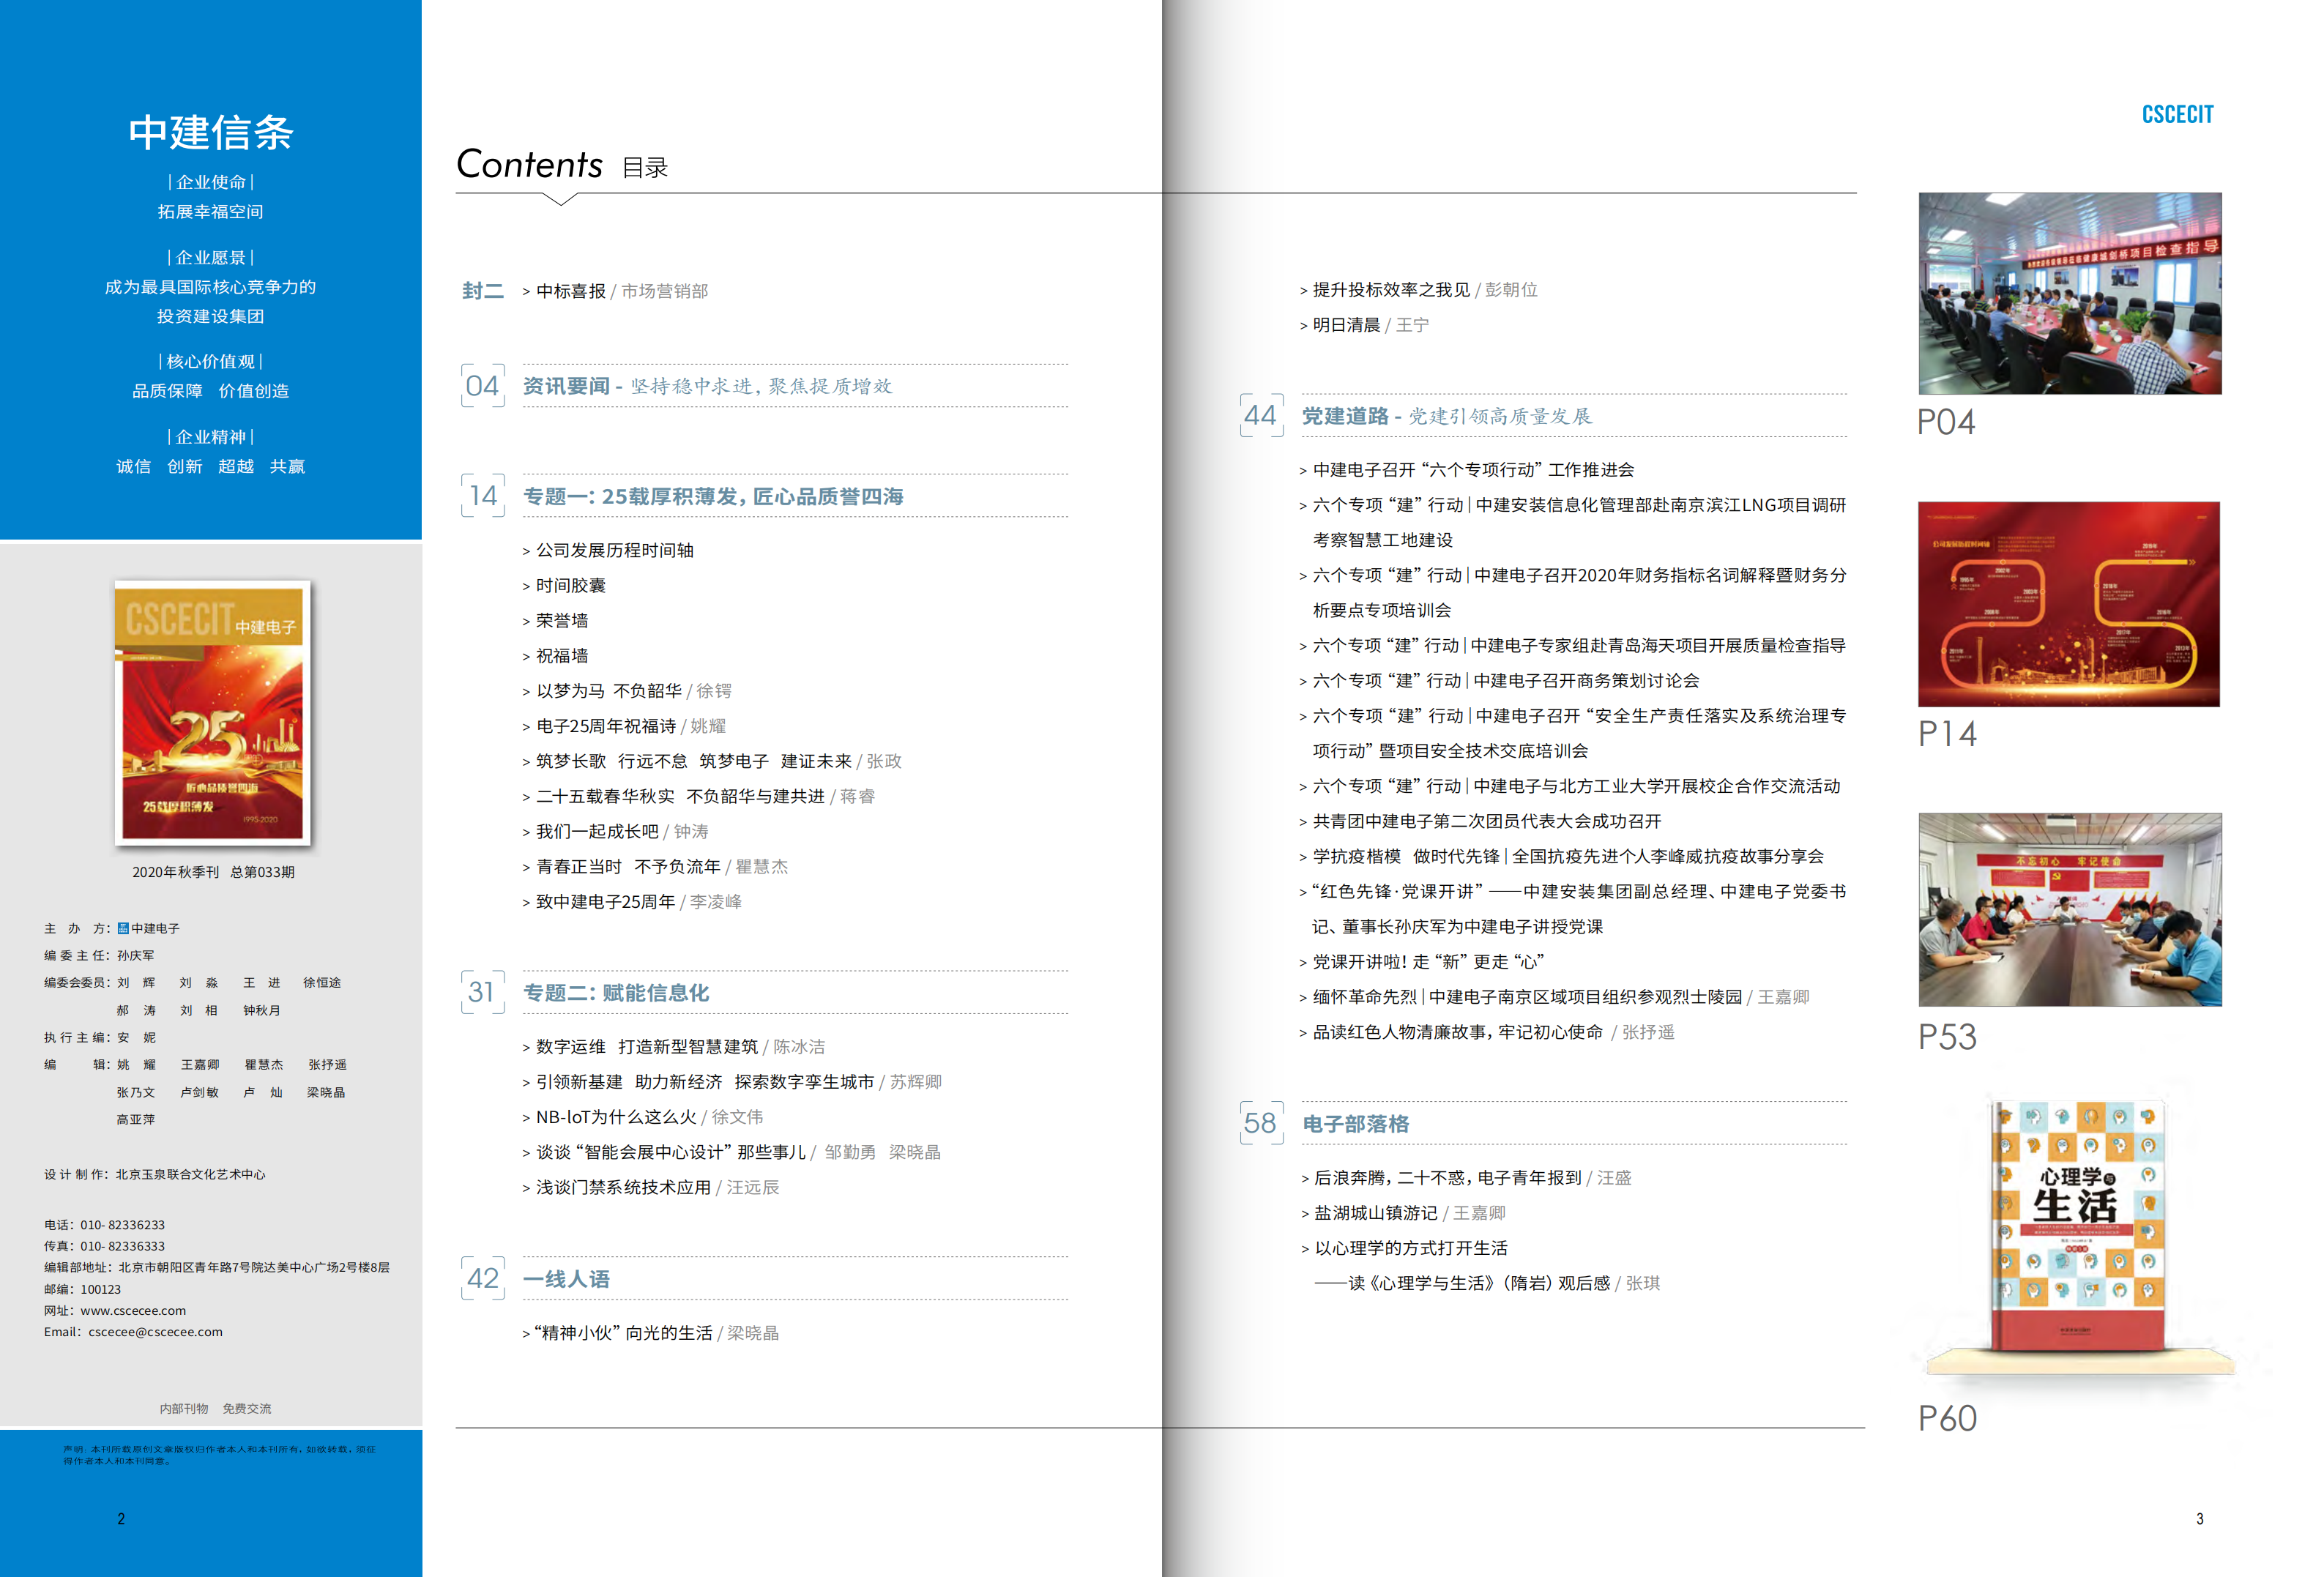2324x1577 pixels.
Task: Click the 中标喜报 entry
Action: pos(615,291)
